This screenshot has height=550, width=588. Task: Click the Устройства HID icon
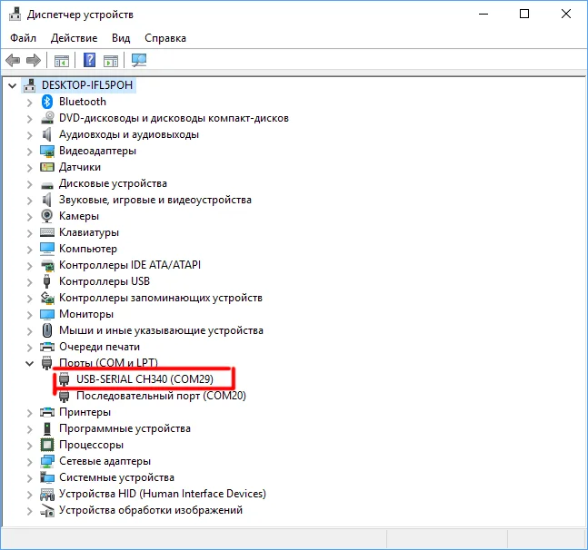pyautogui.click(x=47, y=495)
